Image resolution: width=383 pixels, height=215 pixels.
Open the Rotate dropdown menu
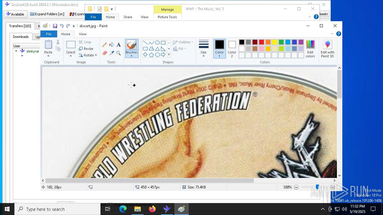pos(88,55)
